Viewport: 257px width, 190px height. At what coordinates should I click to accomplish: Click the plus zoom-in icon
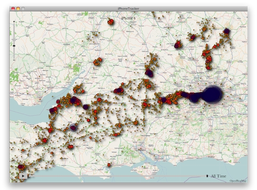[14, 21]
